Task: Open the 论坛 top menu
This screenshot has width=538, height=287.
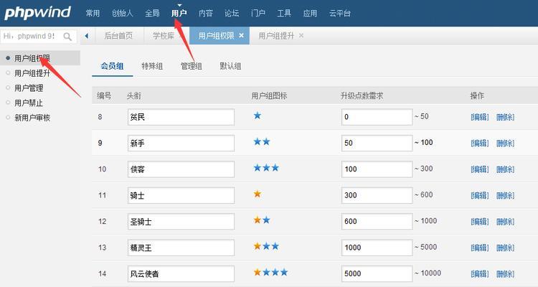Action: 232,14
